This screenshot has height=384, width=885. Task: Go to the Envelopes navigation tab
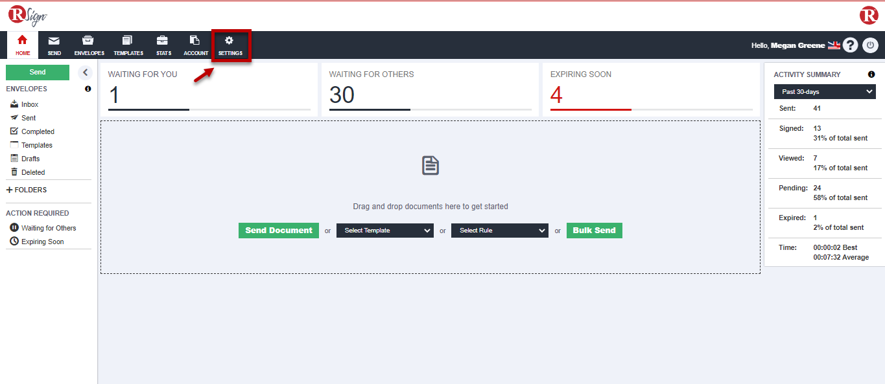pyautogui.click(x=89, y=45)
